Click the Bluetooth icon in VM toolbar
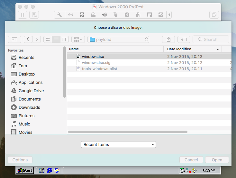The height and width of the screenshot is (178, 236). 127,15
